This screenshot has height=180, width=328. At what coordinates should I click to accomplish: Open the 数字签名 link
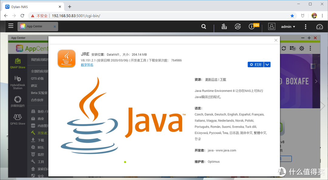click(87, 65)
